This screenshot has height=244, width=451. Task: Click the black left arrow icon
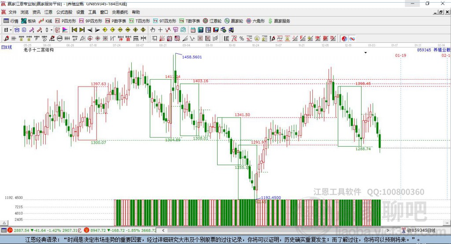(90, 30)
